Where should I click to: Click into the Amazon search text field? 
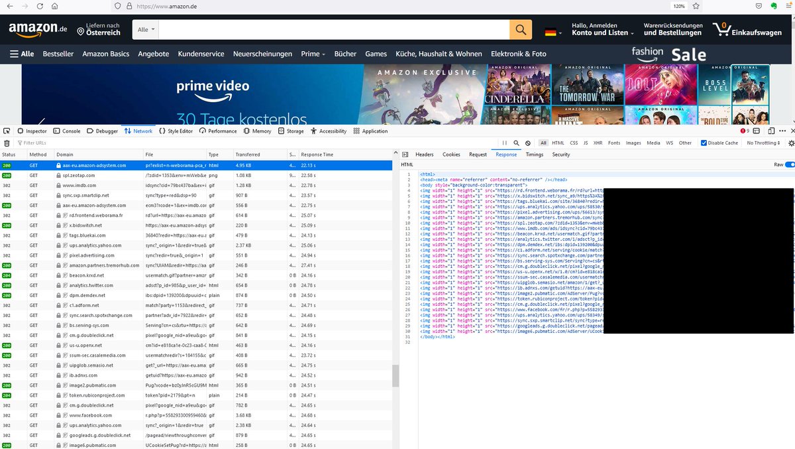point(335,30)
